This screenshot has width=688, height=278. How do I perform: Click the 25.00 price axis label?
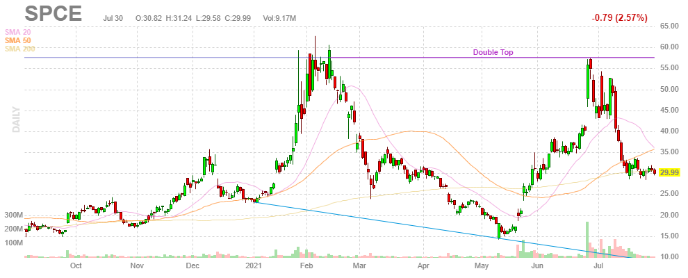(669, 194)
